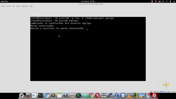
Task: Launch Opera browser from the dock
Action: (97, 95)
